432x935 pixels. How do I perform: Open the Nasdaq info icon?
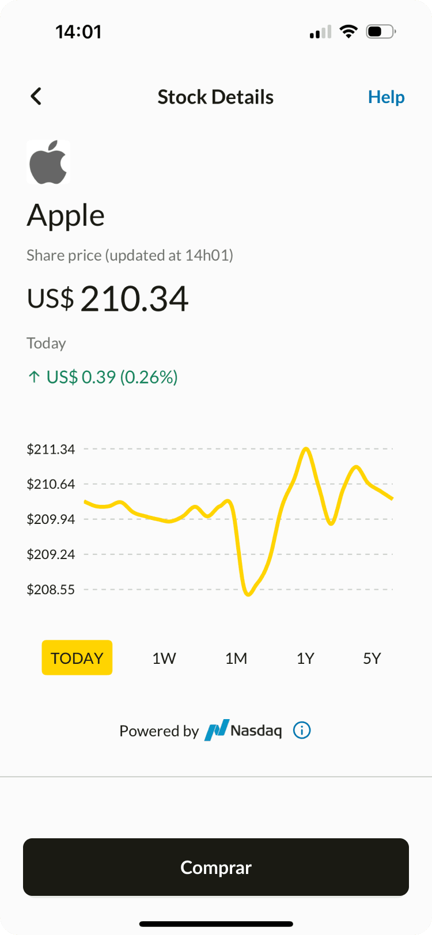pyautogui.click(x=302, y=730)
